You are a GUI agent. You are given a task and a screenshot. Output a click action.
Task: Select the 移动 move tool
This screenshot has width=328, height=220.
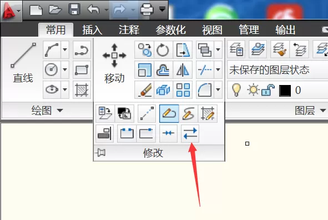click(114, 63)
